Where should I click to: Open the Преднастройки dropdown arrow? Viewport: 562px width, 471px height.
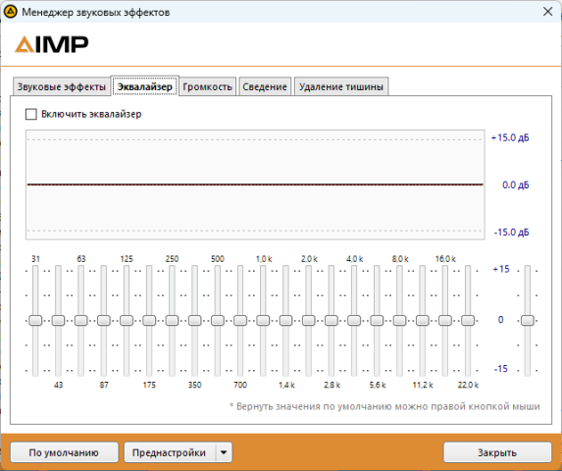[224, 452]
